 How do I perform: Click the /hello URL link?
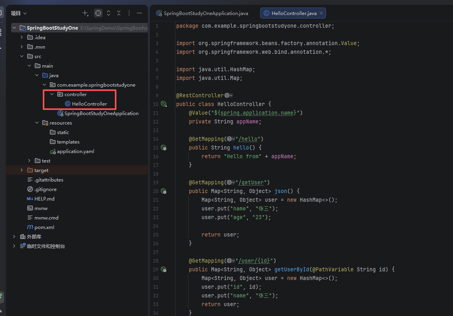tap(248, 139)
